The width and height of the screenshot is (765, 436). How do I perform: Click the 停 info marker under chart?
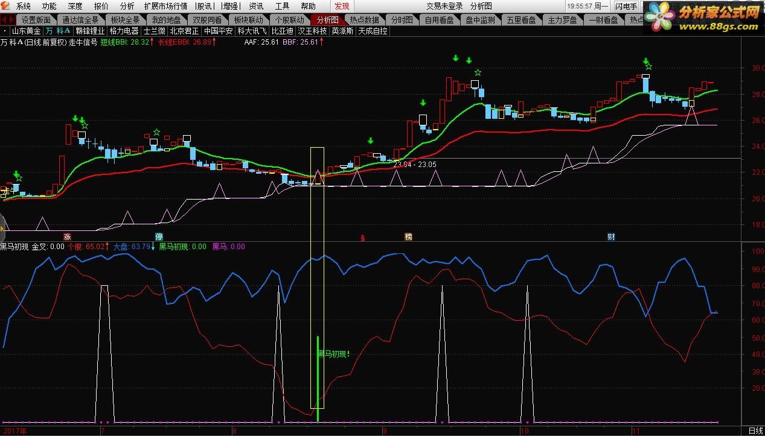pyautogui.click(x=159, y=237)
